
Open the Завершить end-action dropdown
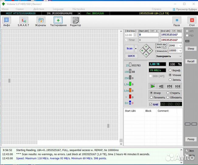click(180, 56)
